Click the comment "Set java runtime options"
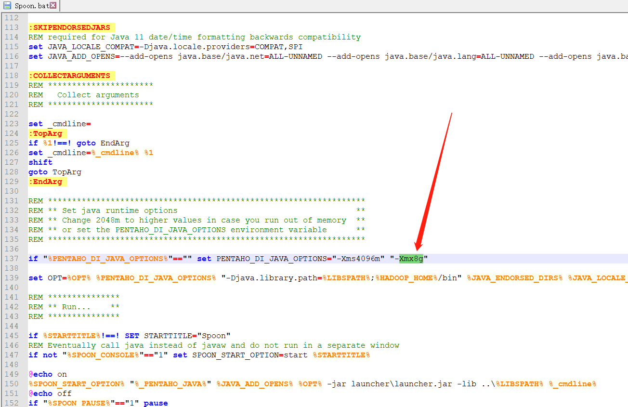 (119, 210)
